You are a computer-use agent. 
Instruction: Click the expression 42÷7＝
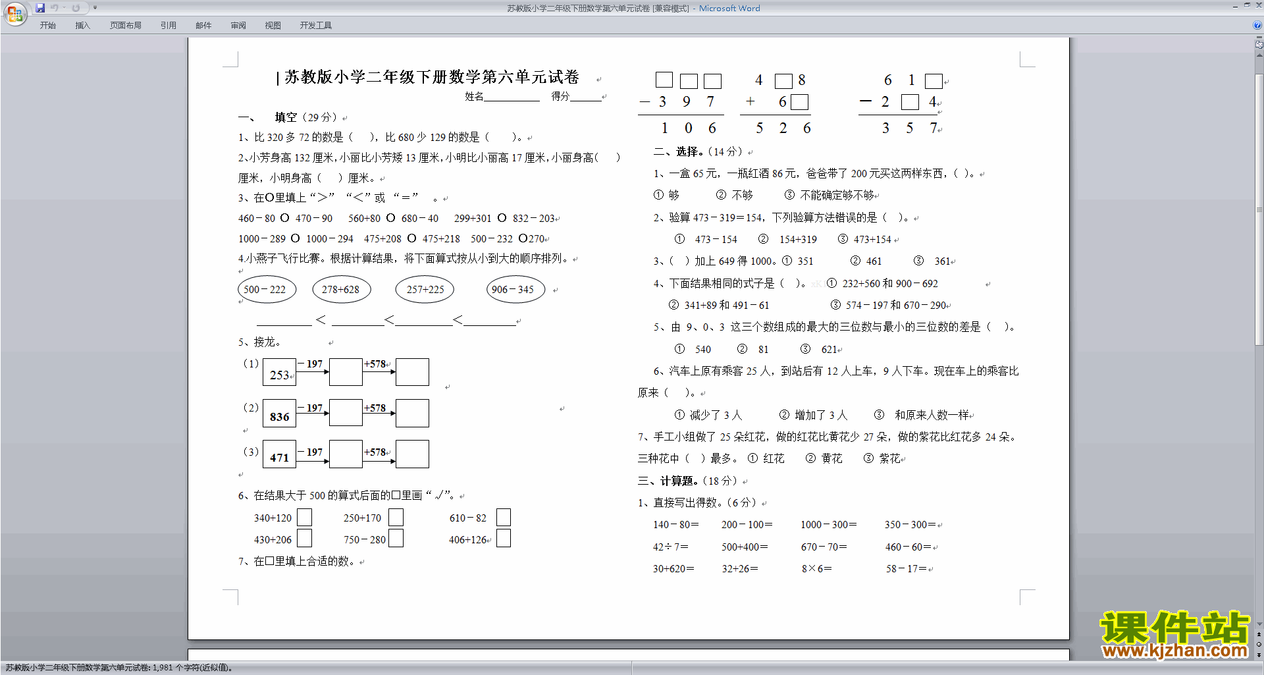671,547
